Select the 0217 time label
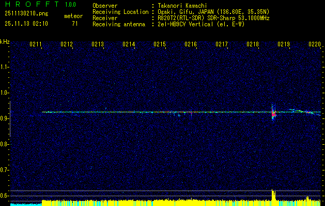 [x=222, y=44]
